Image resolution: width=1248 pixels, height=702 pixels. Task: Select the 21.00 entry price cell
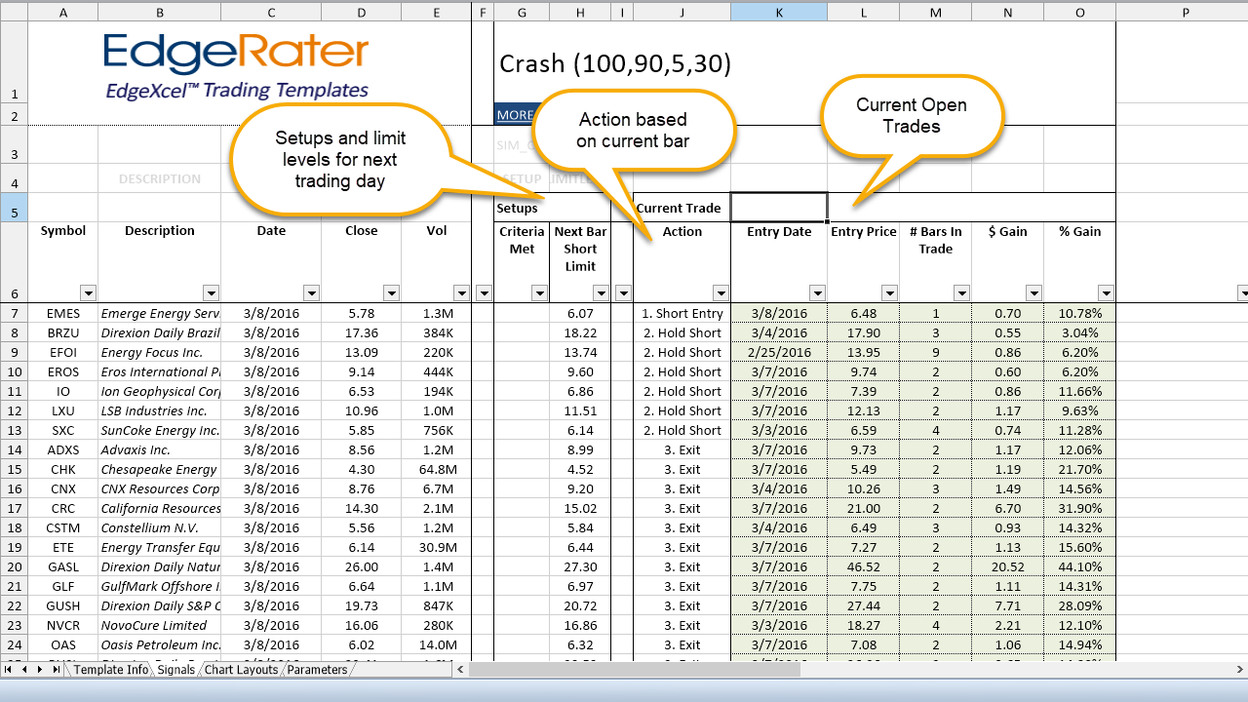pos(864,508)
